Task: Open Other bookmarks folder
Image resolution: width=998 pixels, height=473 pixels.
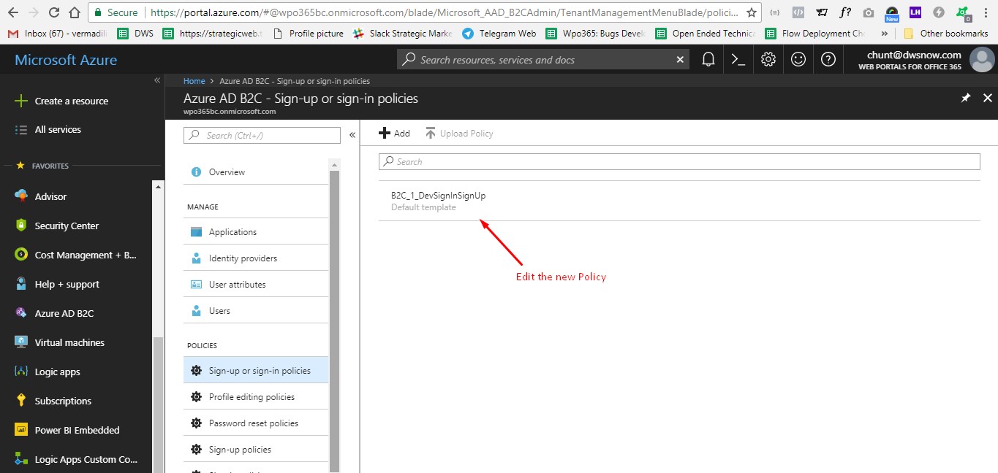Action: (x=946, y=34)
